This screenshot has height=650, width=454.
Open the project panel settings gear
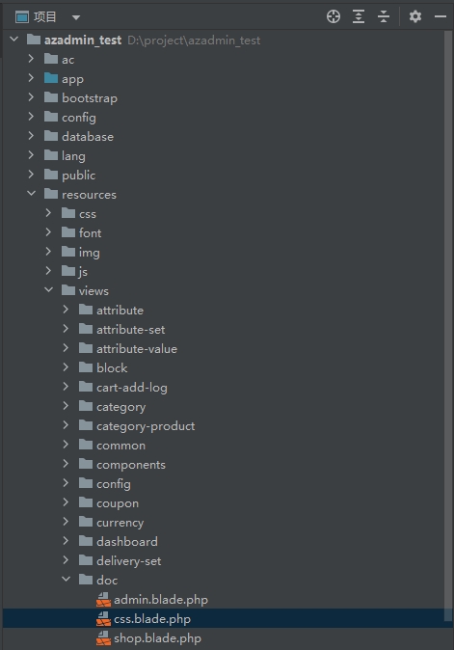[x=415, y=16]
